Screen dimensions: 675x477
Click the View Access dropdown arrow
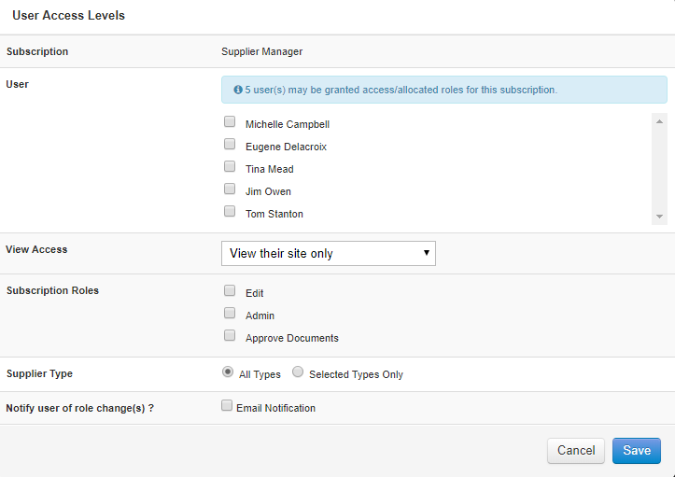426,253
